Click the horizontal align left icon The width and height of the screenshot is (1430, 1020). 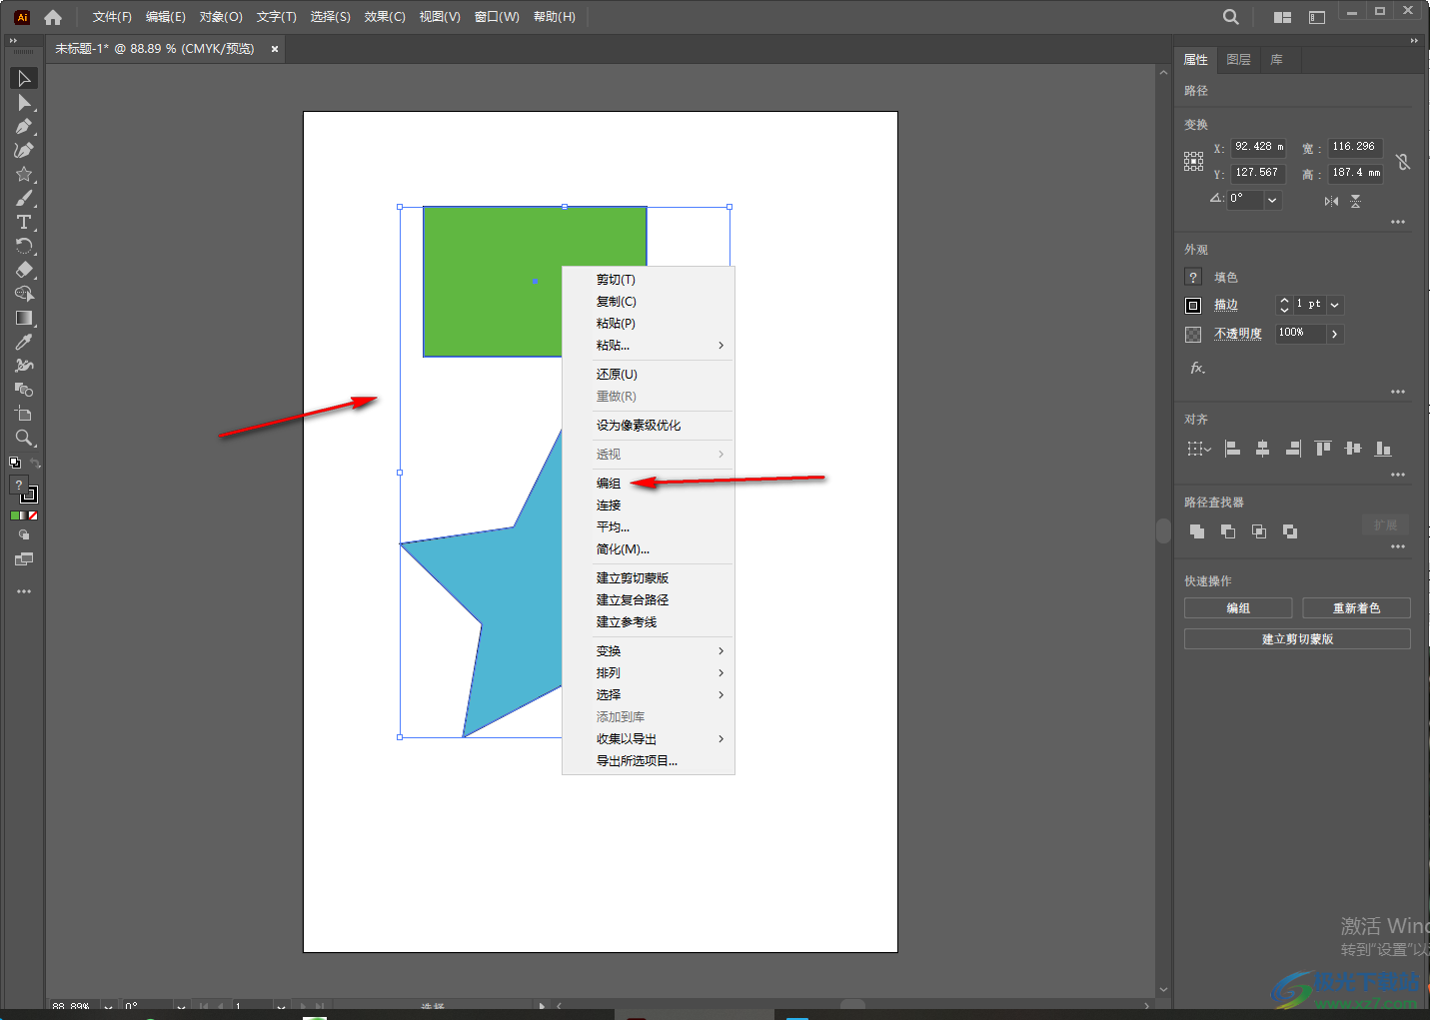[1232, 449]
